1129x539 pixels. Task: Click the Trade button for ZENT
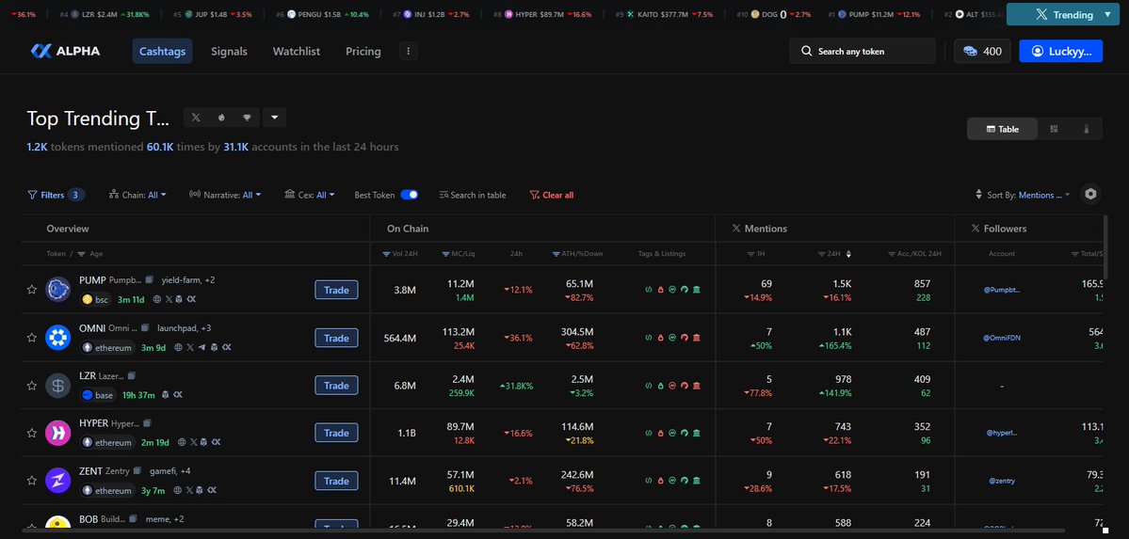pos(336,481)
